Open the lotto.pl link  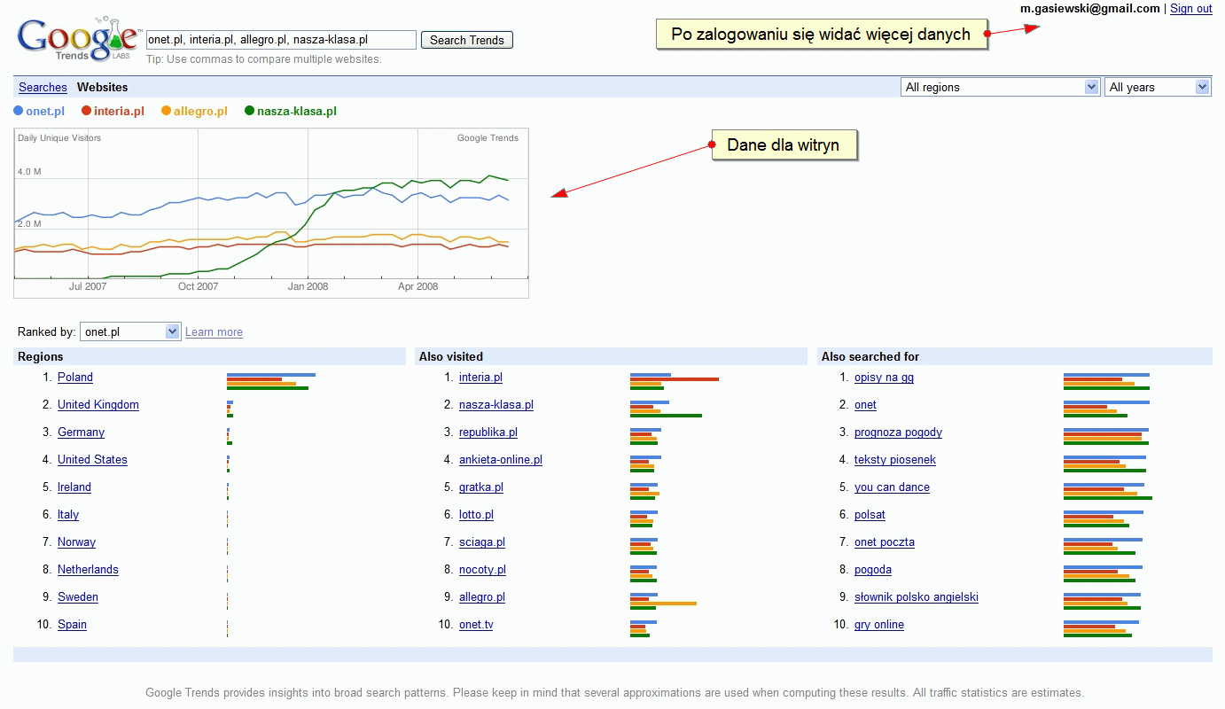[x=476, y=514]
